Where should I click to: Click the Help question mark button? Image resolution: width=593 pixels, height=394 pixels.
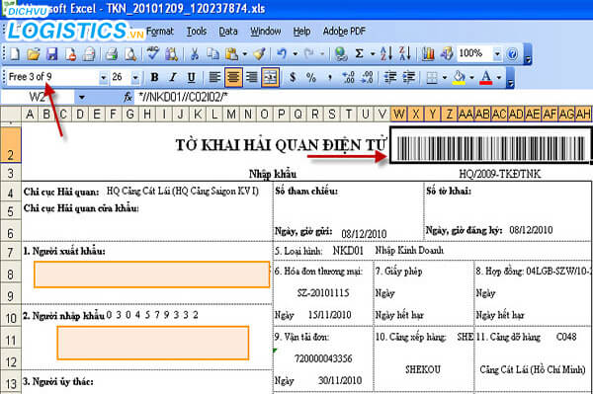512,54
